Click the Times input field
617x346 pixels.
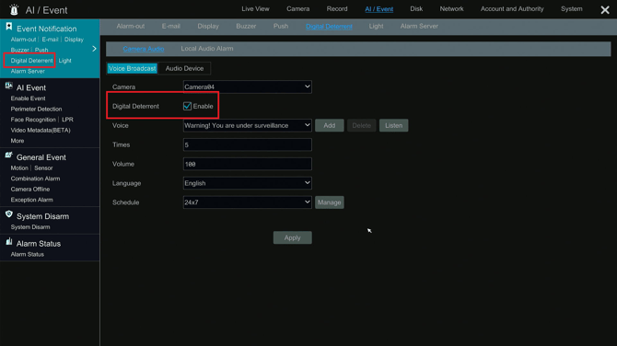point(247,144)
